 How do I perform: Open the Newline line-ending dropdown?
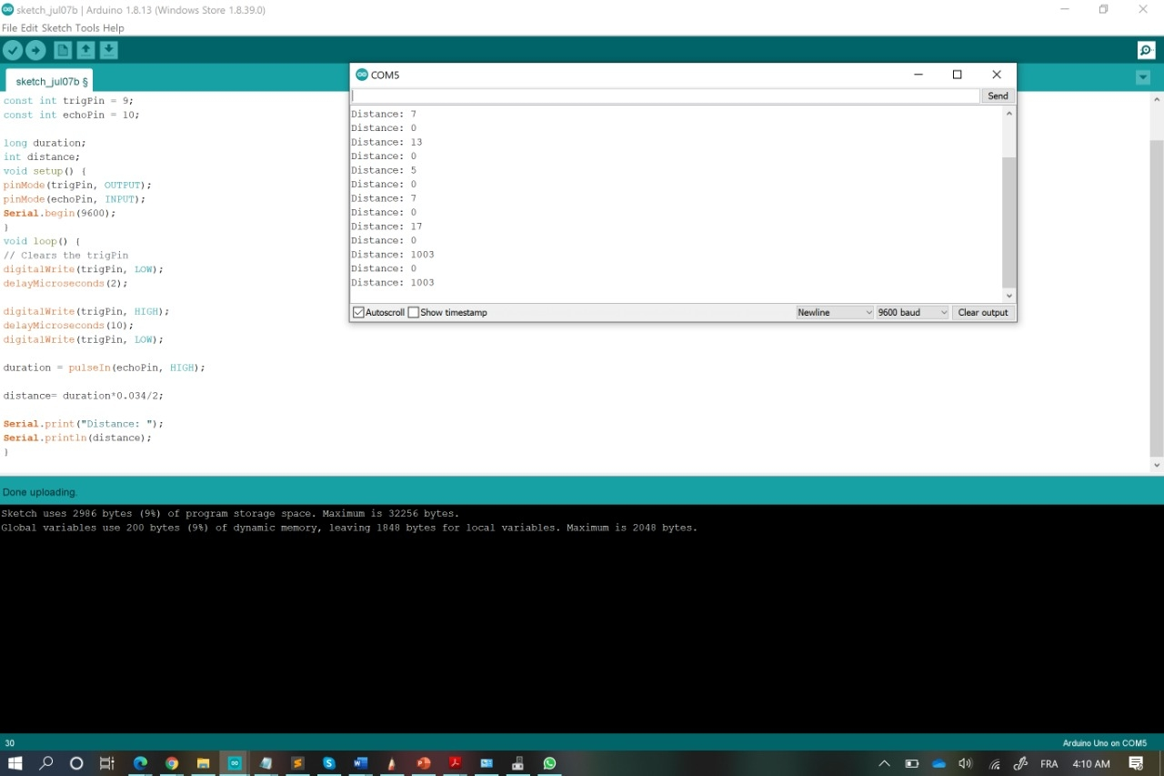835,313
